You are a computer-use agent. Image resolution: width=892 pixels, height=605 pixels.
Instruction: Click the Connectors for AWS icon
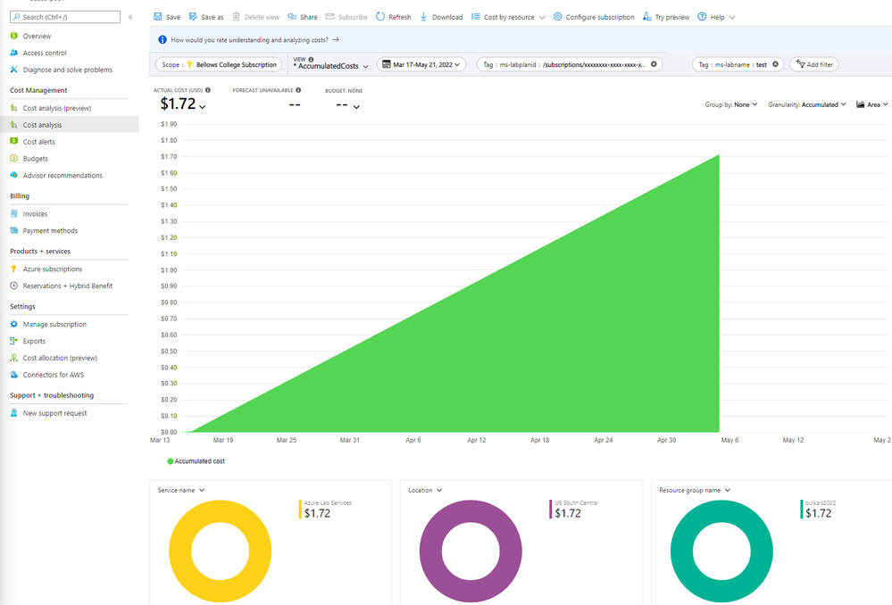pyautogui.click(x=13, y=375)
